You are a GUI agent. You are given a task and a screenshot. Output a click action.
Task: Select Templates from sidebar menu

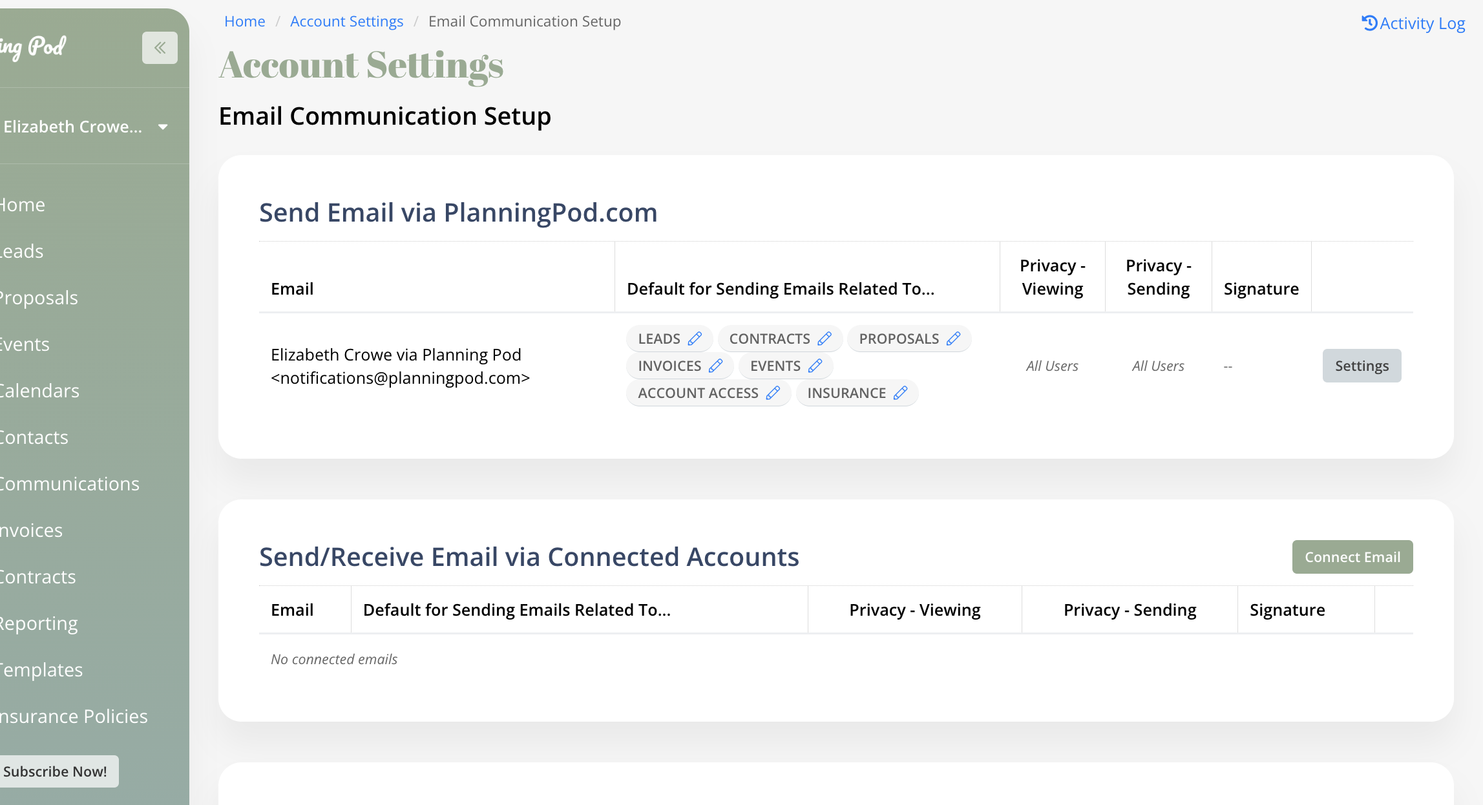coord(41,670)
